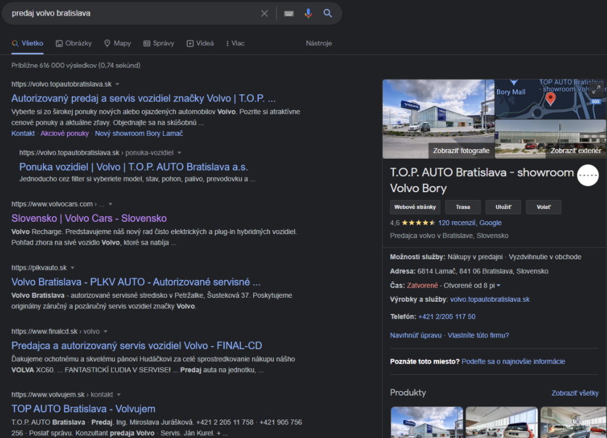Click Podeľte sa o najnovšie informácie
Image resolution: width=607 pixels, height=438 pixels.
[513, 361]
